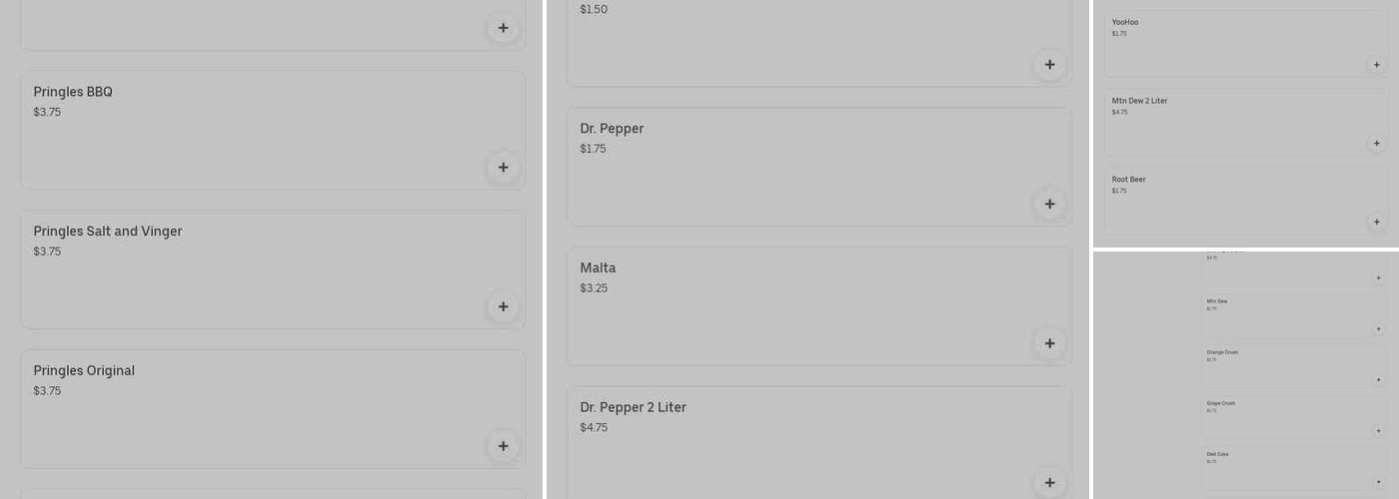The height and width of the screenshot is (499, 1399).
Task: Select the Pringles Original item name
Action: click(84, 371)
